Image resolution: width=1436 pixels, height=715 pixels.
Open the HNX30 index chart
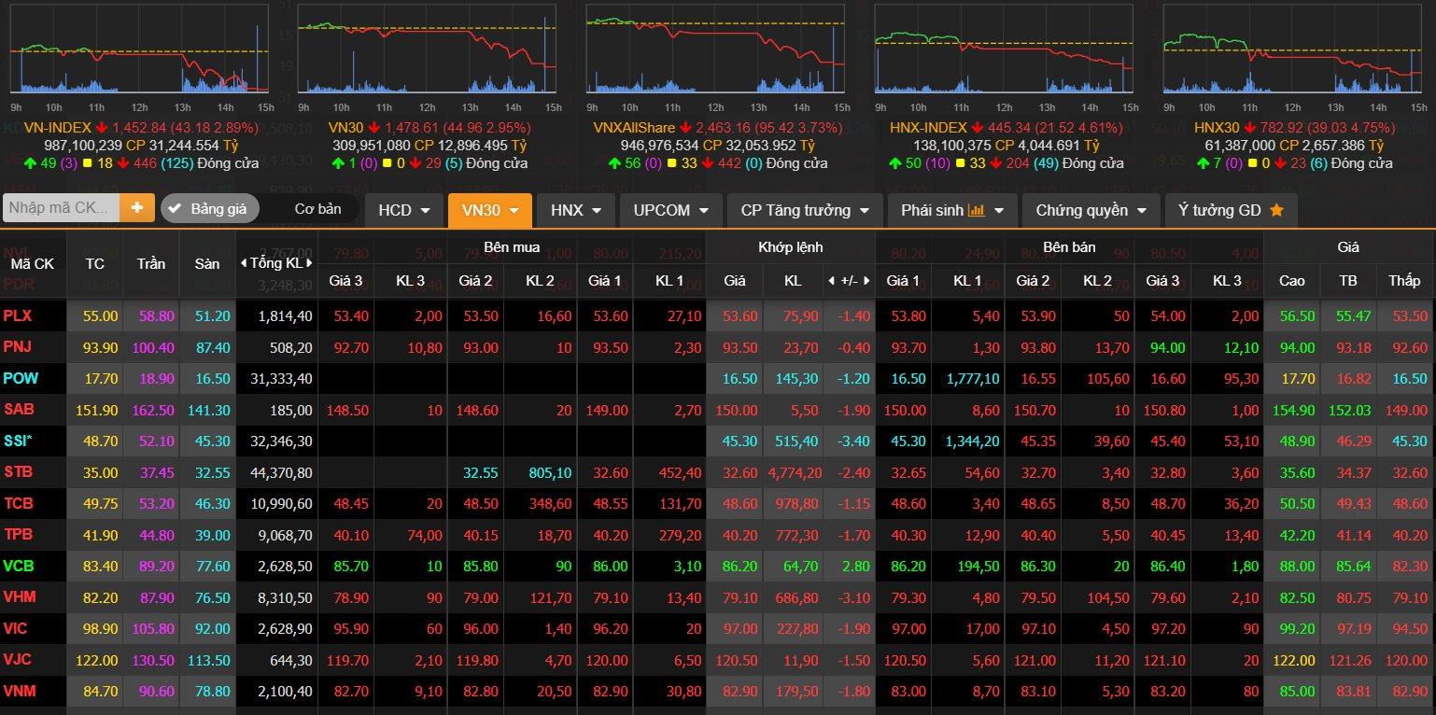[1292, 47]
